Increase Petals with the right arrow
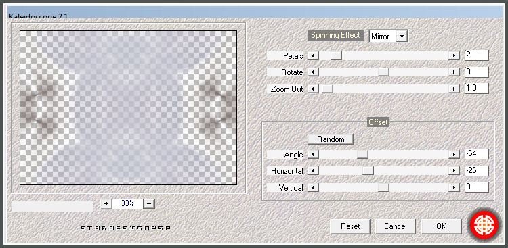Screen dimensions: 508x248 (x=454, y=55)
